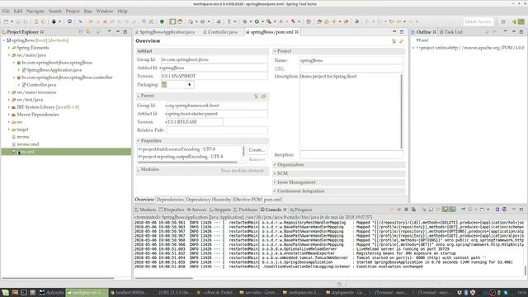This screenshot has height=297, width=528.
Task: Select mvnw.cmd in Project Explorer
Action: coord(28,144)
